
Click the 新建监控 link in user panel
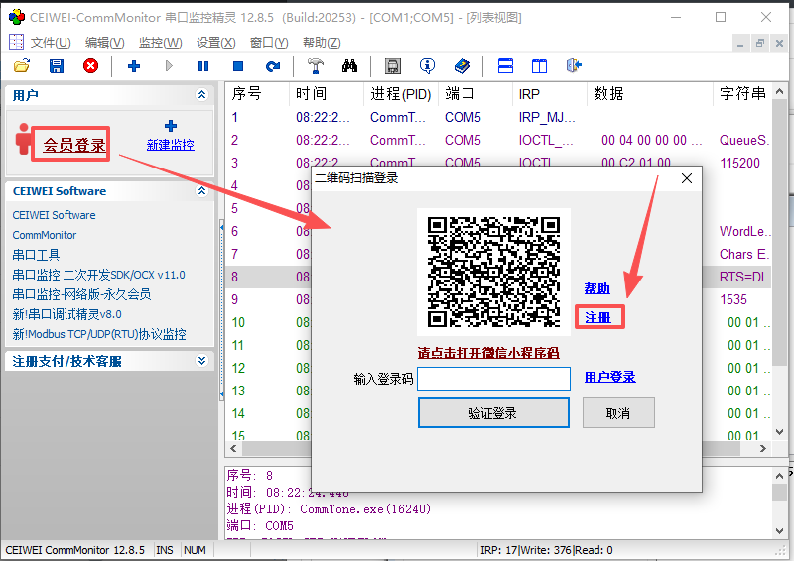pos(171,145)
